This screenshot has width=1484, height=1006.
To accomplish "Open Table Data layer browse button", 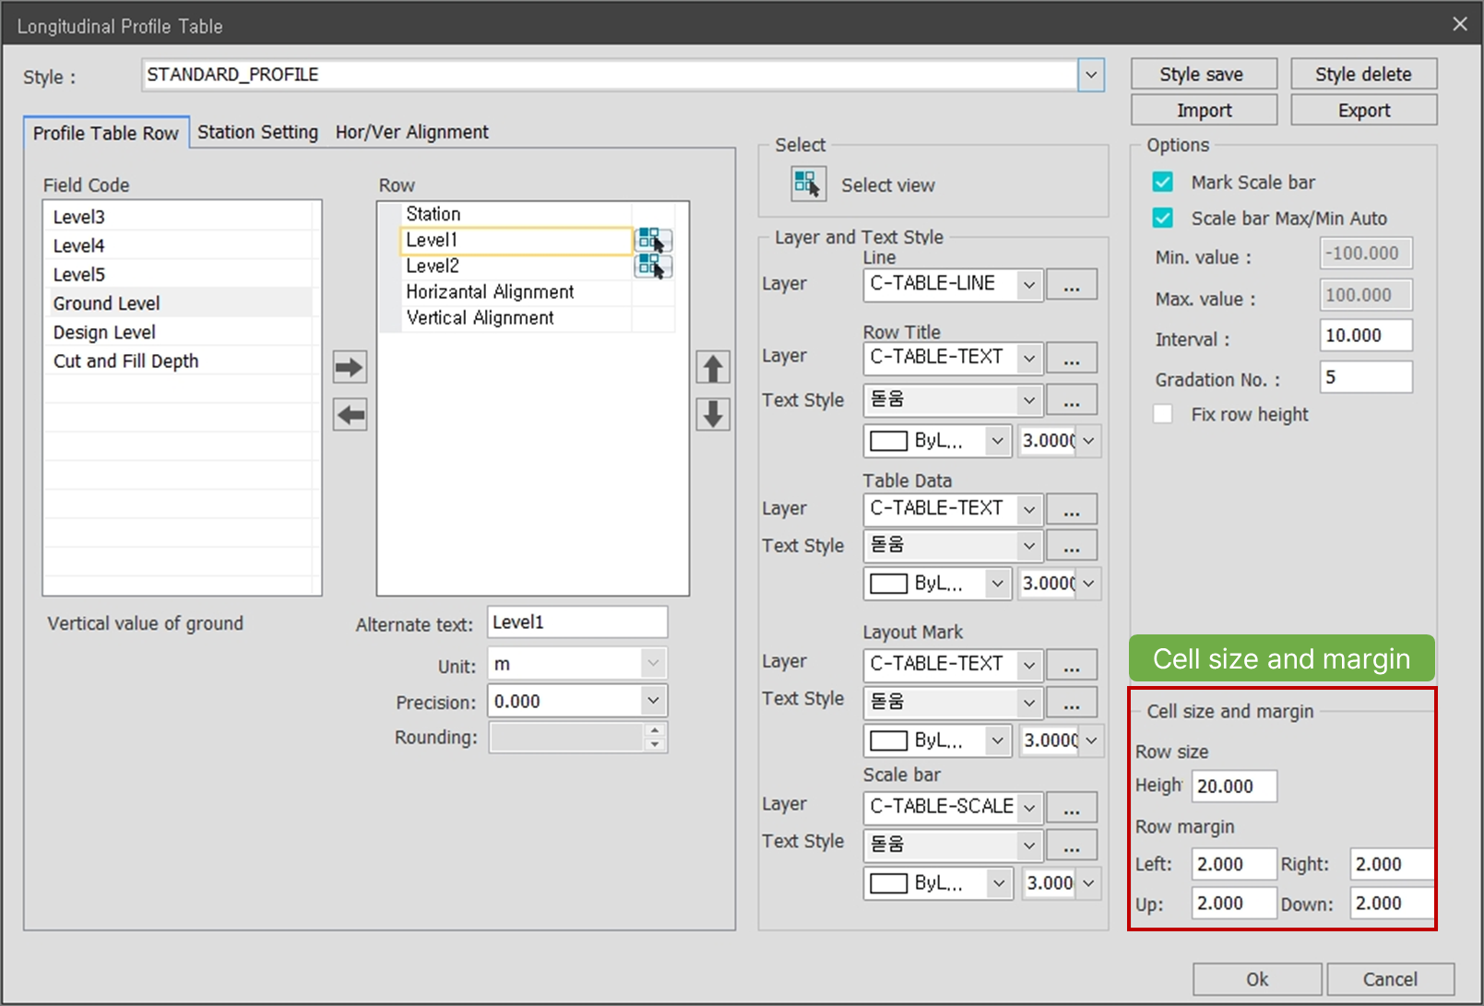I will pos(1072,509).
